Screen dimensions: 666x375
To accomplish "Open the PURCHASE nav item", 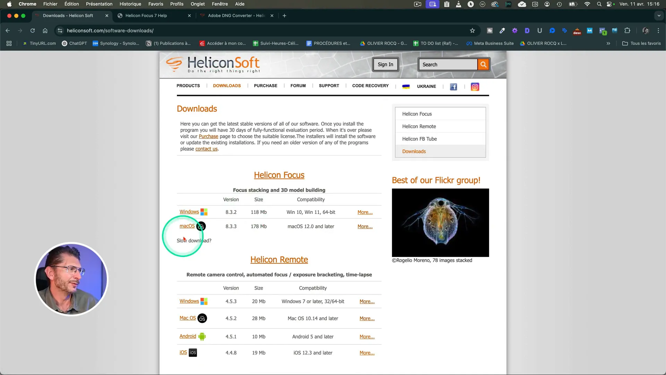I will pos(265,86).
